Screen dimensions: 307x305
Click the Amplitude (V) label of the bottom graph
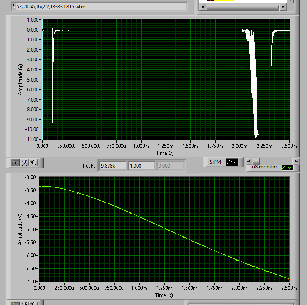(20, 229)
